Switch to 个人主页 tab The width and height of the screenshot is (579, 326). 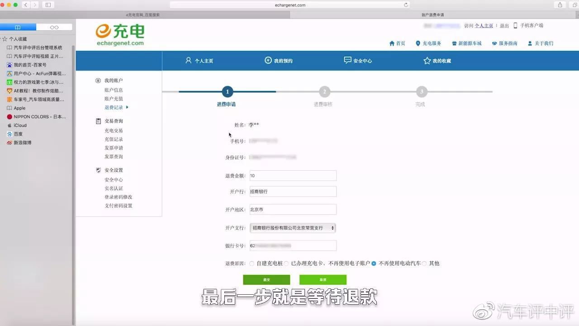[x=199, y=61]
